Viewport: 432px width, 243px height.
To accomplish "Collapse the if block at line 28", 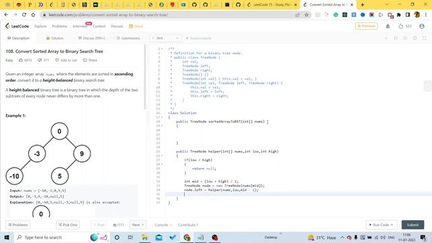I will click(x=162, y=164).
